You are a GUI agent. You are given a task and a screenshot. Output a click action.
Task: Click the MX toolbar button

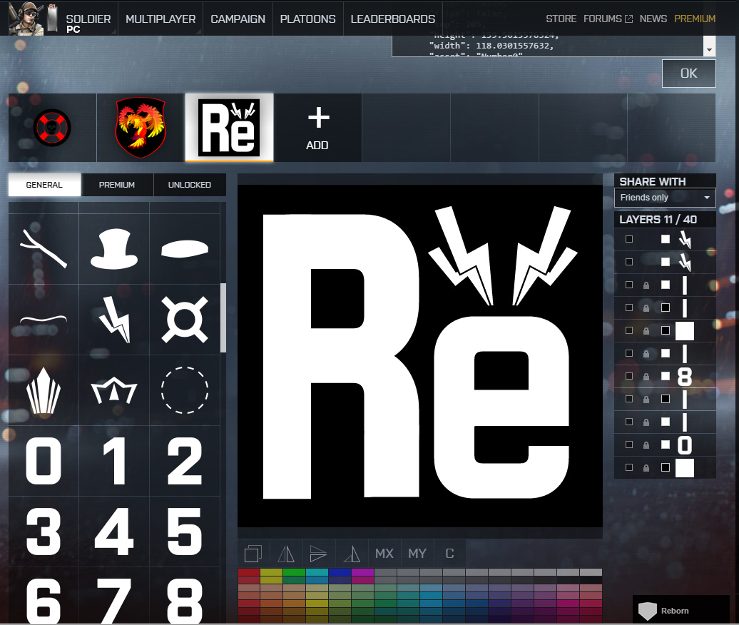(x=384, y=554)
